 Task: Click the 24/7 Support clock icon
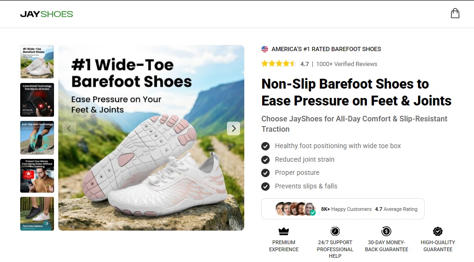click(335, 231)
